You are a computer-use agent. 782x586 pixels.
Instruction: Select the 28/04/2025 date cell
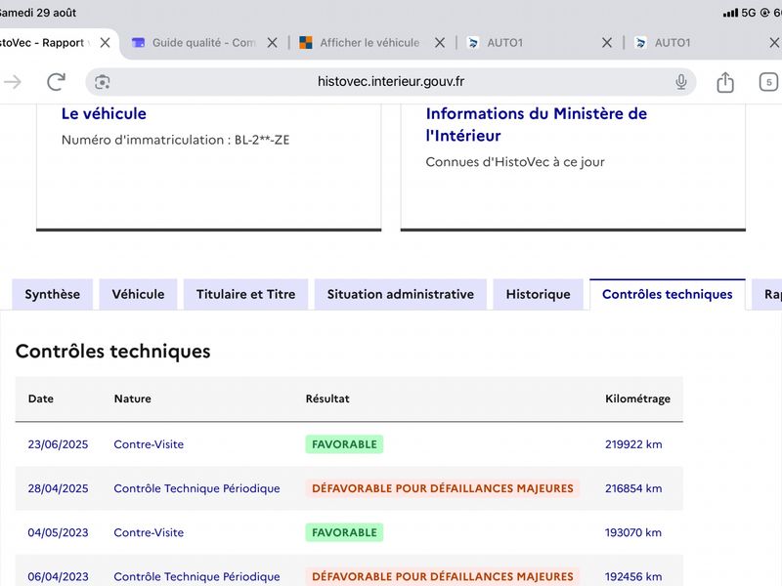(x=58, y=488)
